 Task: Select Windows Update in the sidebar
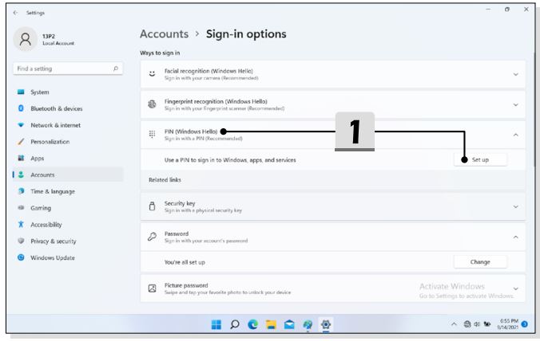[x=52, y=257]
